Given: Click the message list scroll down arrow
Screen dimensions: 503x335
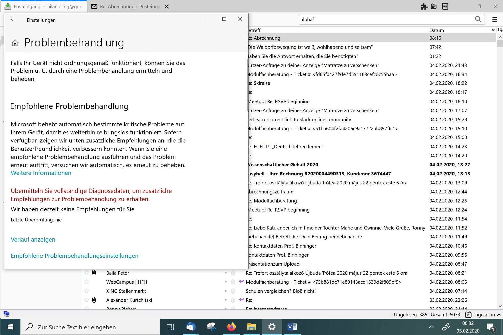Looking at the screenshot, I should pos(500,306).
